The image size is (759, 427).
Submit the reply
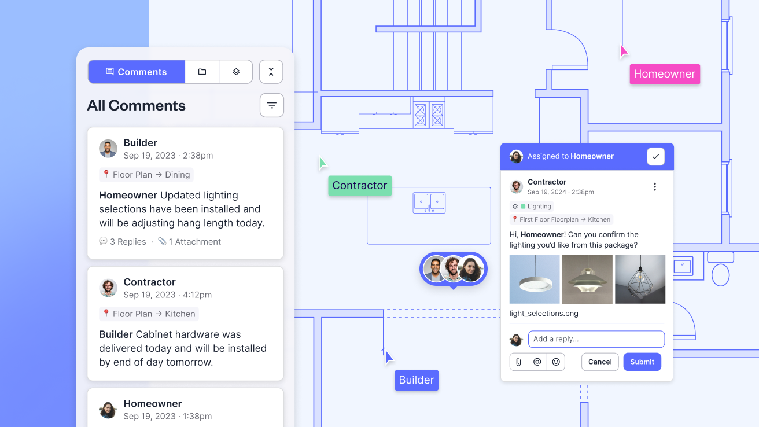[642, 362]
